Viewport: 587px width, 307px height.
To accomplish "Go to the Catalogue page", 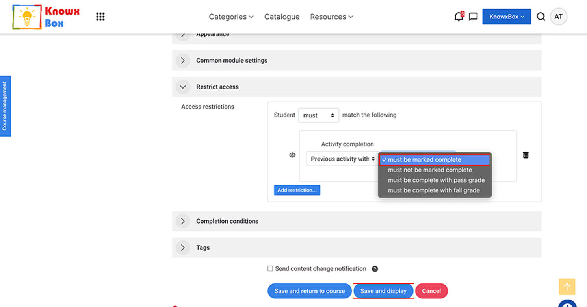I will 282,17.
